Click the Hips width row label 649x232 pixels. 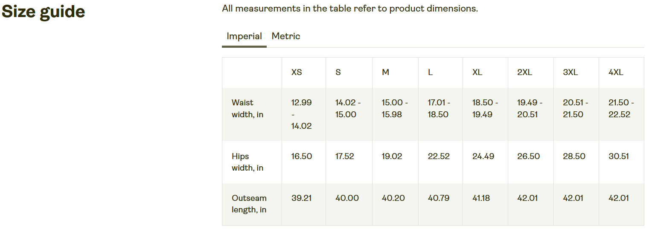tap(247, 162)
